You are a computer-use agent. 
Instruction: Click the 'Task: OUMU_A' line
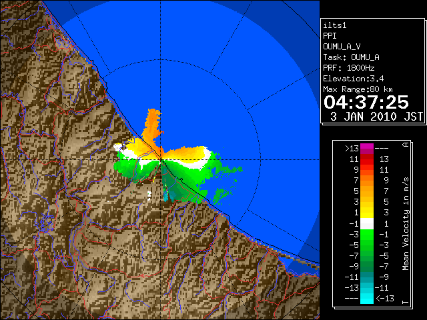click(352, 57)
